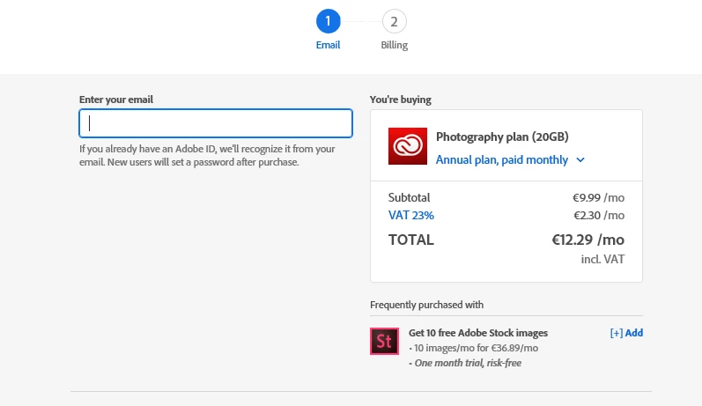
Task: Select step 1 Email circle
Action: (x=329, y=21)
